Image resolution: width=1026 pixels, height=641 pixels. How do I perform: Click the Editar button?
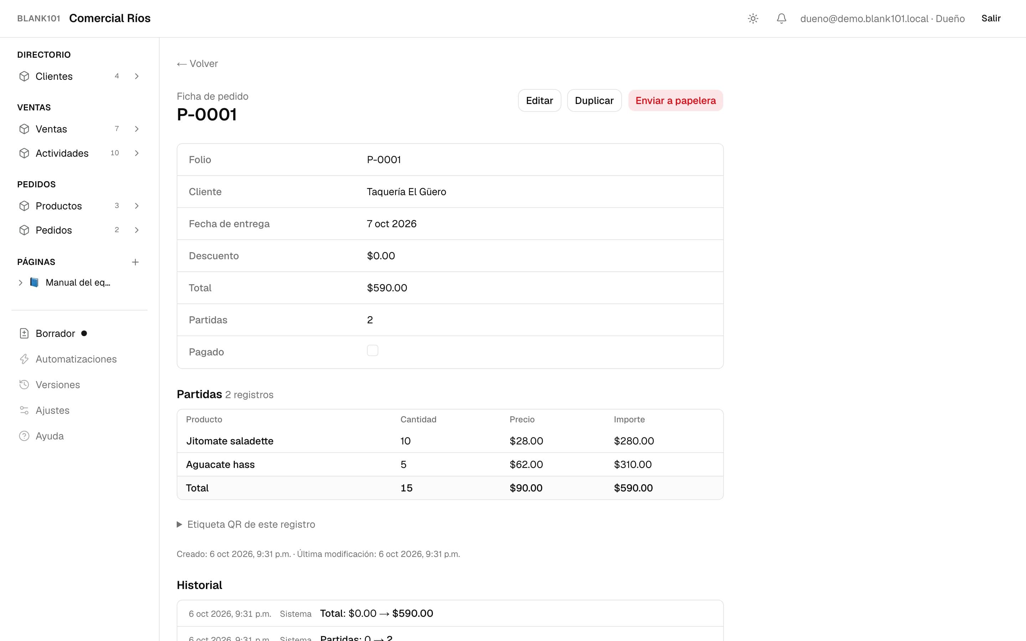coord(539,100)
